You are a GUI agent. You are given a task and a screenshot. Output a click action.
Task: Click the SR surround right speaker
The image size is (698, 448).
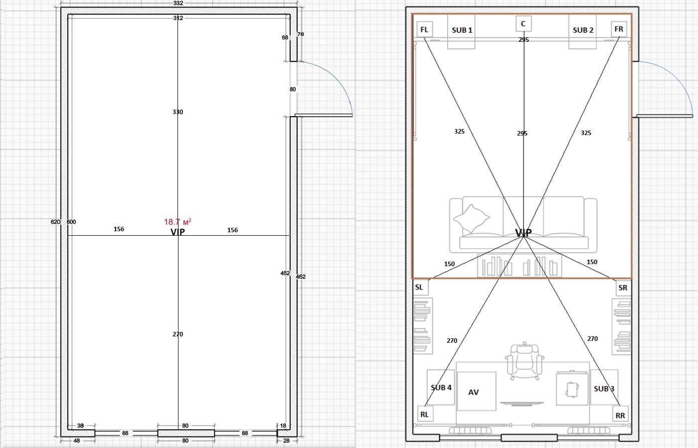(623, 288)
